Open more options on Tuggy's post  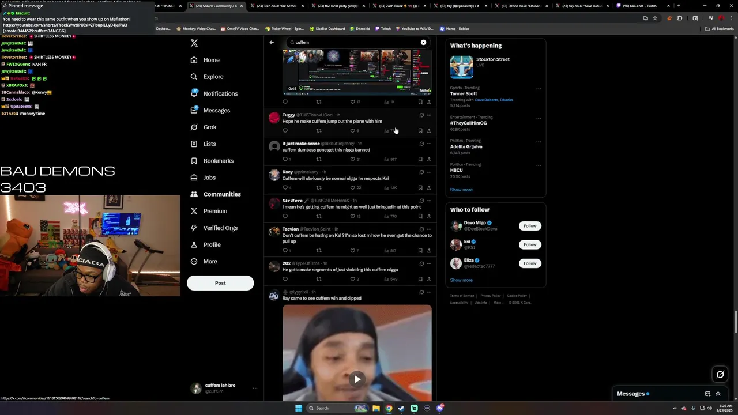tap(429, 115)
